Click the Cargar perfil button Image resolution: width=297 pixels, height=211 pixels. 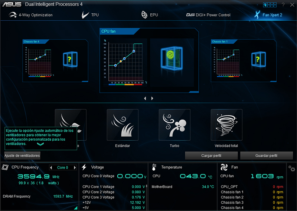point(211,155)
